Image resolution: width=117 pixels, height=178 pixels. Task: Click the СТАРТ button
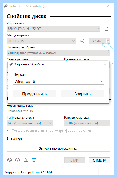[x=75, y=160]
